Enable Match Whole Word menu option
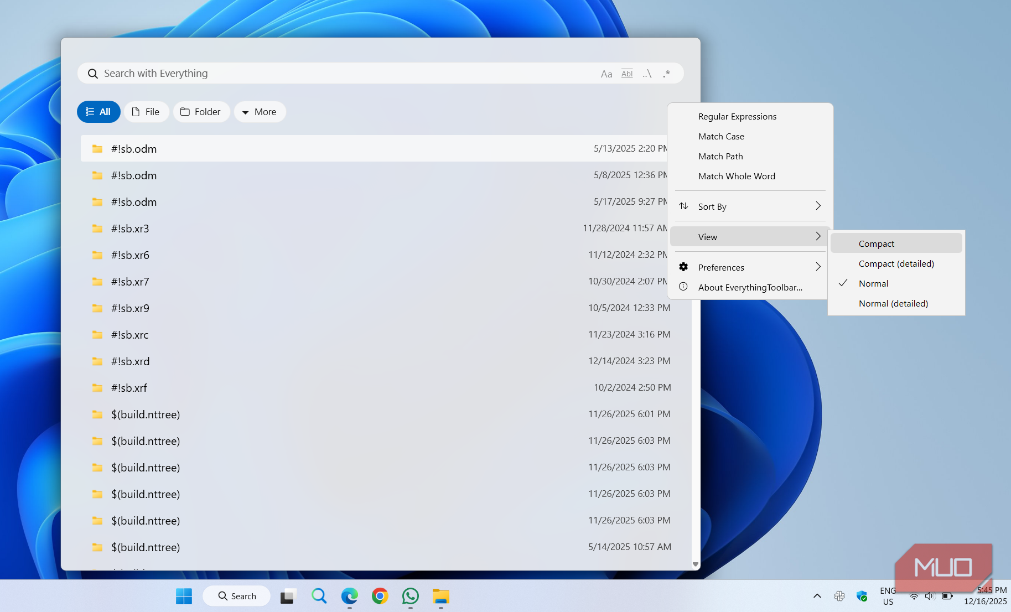The height and width of the screenshot is (612, 1011). click(x=750, y=176)
